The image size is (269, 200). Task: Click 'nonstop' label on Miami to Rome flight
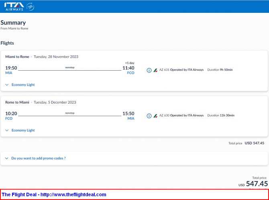pyautogui.click(x=70, y=67)
